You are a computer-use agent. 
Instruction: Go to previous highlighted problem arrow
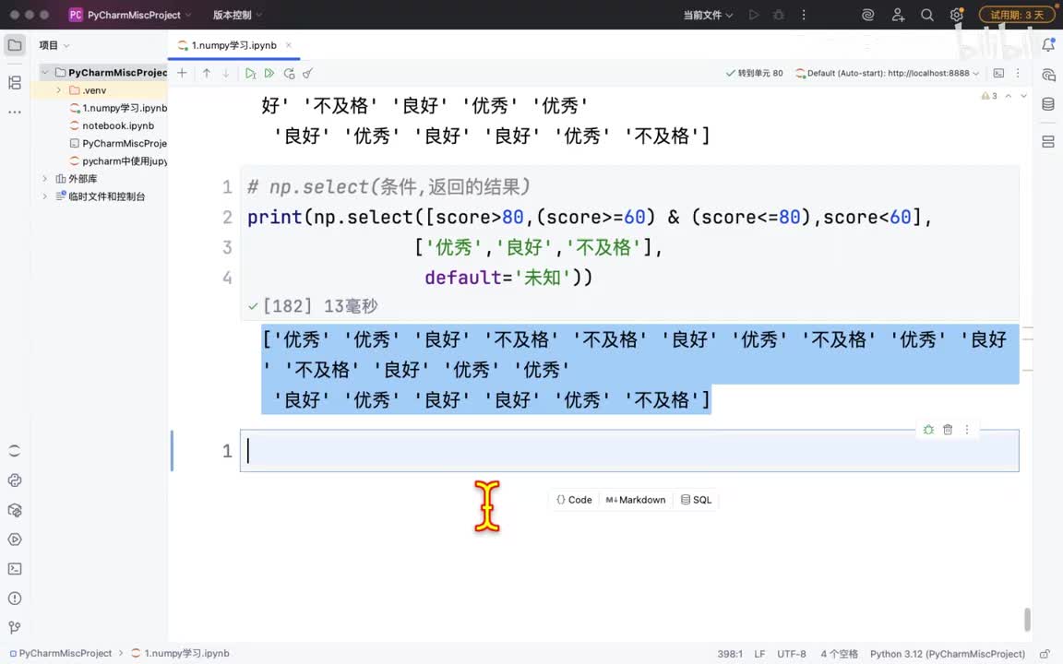[1009, 96]
